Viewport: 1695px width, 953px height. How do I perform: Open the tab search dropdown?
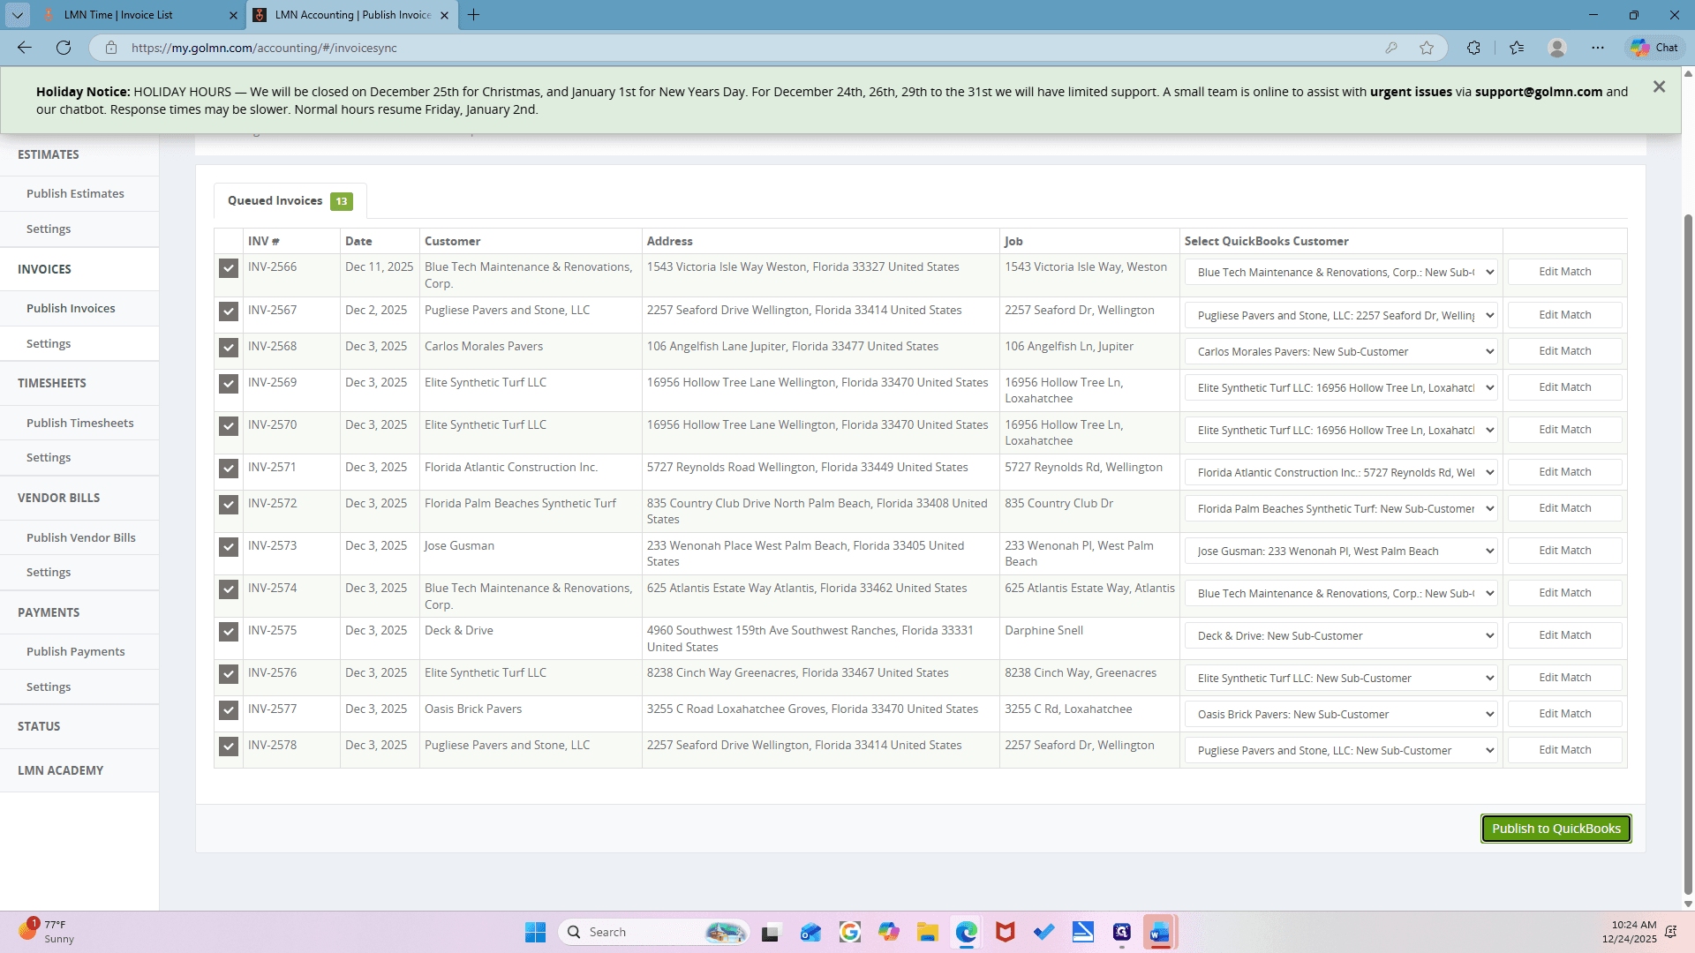[x=17, y=15]
